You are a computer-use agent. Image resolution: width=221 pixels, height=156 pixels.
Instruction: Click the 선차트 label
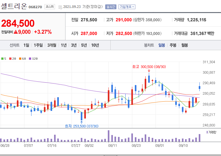(14, 45)
